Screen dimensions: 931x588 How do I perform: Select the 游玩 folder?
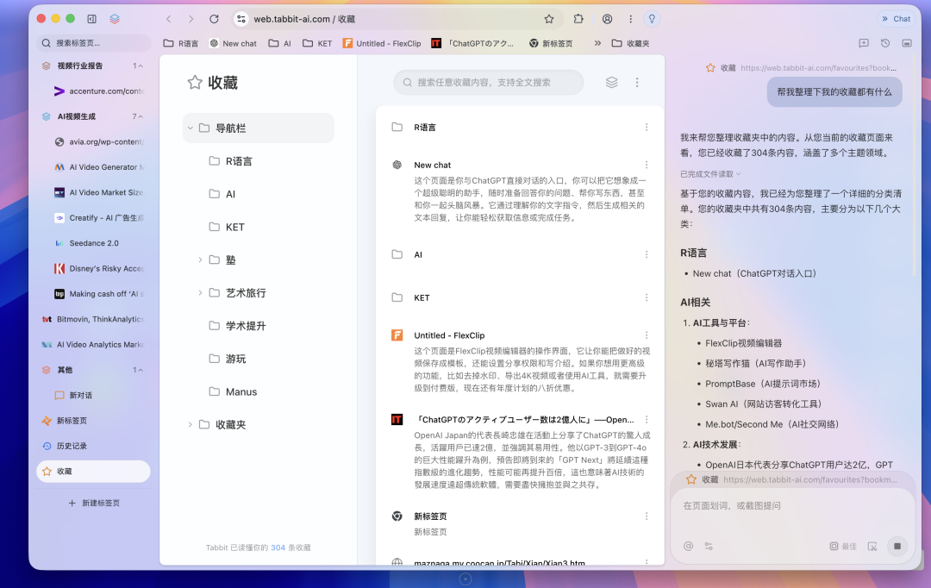click(x=259, y=359)
